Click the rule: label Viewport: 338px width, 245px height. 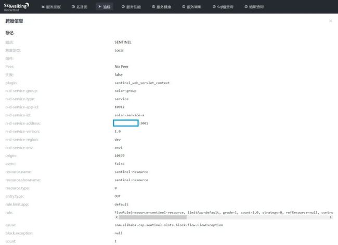tap(9, 212)
